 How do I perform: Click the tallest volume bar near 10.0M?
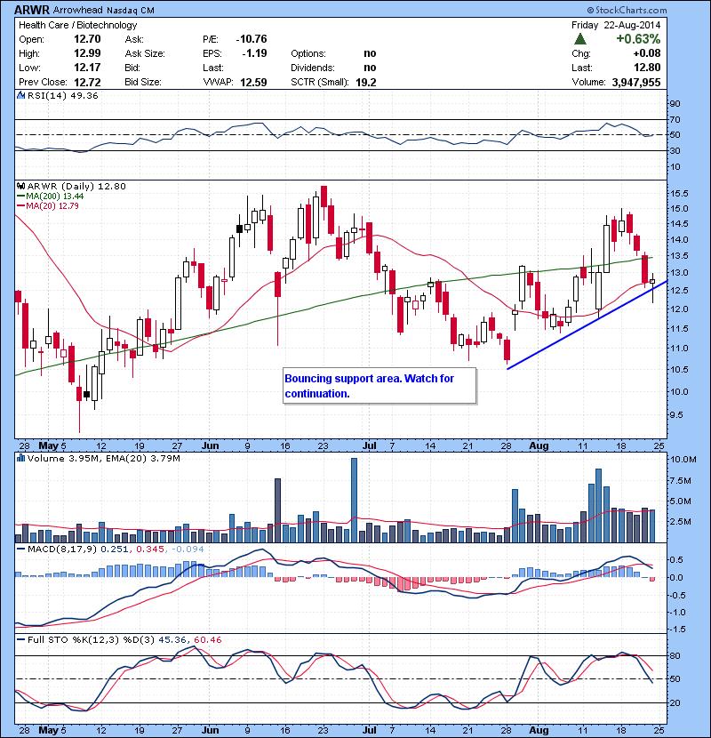[355, 500]
